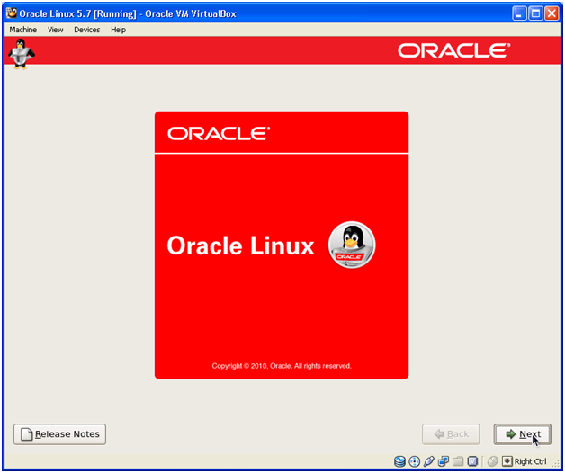The height and width of the screenshot is (473, 565).
Task: Click the Right Ctrl host key label
Action: point(531,461)
